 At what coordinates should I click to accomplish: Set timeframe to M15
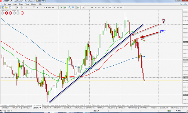(99, 7)
